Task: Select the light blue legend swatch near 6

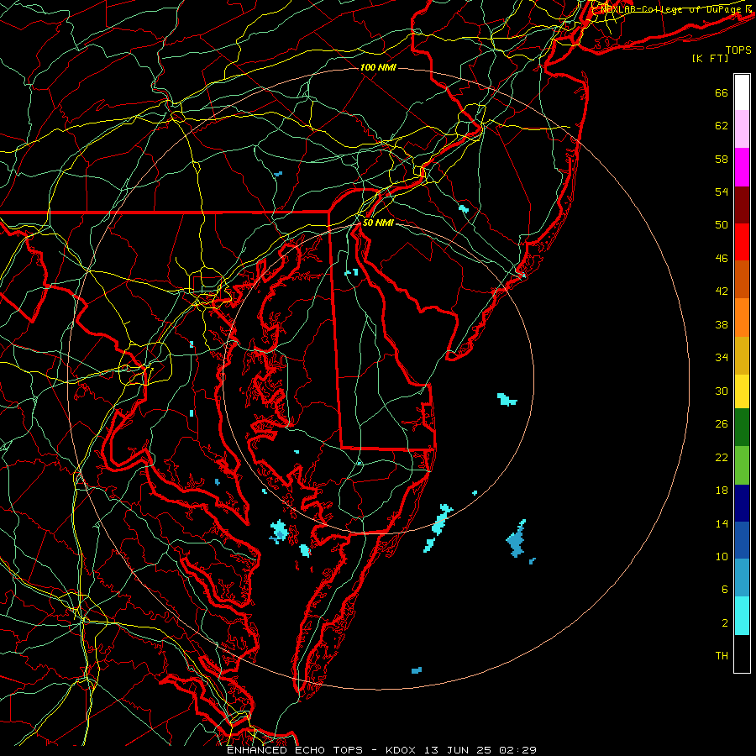Action: pyautogui.click(x=742, y=578)
